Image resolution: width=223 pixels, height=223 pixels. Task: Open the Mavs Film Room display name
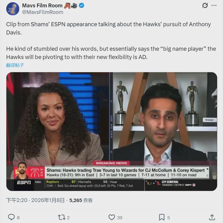pyautogui.click(x=42, y=5)
